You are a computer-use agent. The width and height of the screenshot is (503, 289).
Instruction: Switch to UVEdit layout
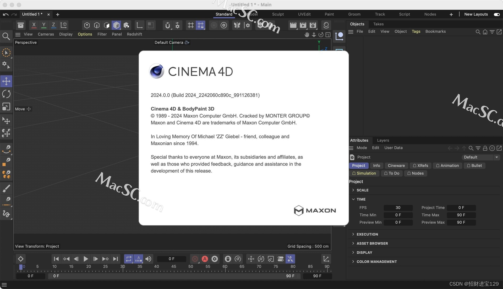[x=304, y=14]
